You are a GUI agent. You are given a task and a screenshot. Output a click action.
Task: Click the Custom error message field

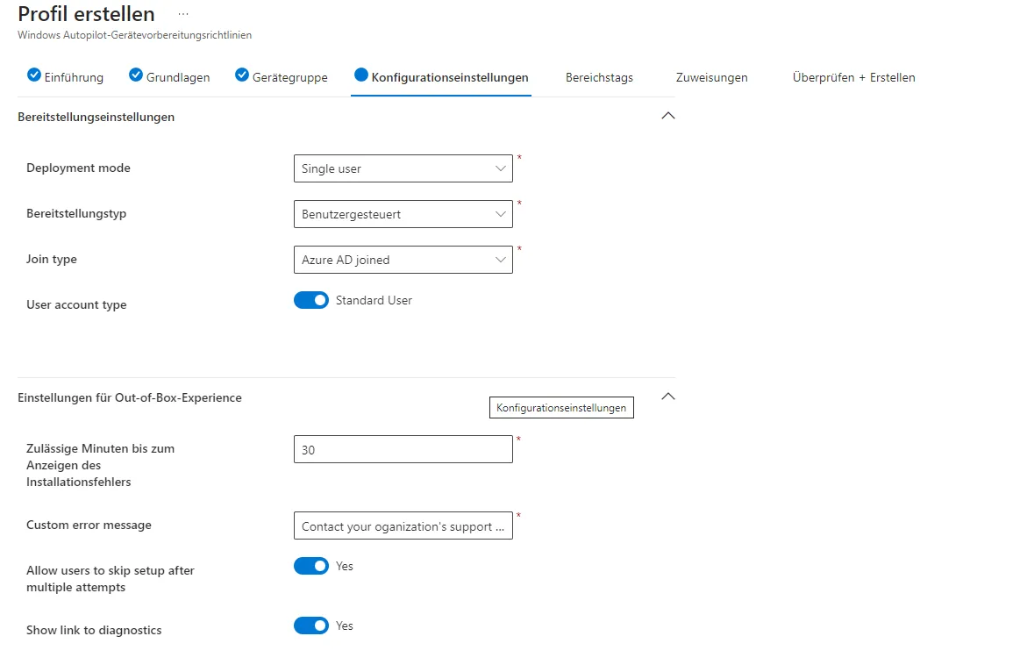403,526
